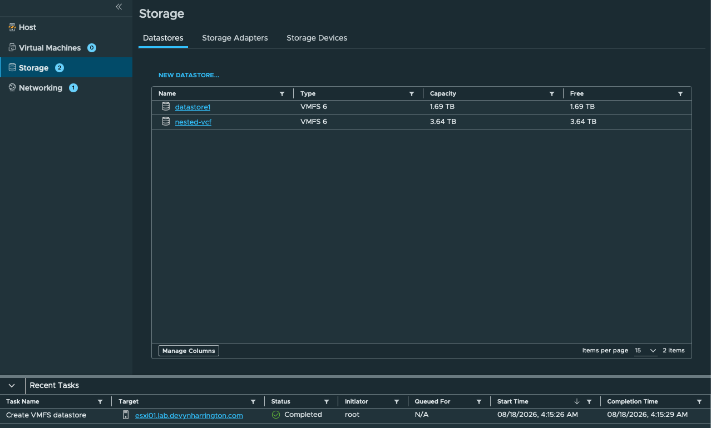The width and height of the screenshot is (711, 428).
Task: Filter the Status column in Recent Tasks
Action: (327, 402)
